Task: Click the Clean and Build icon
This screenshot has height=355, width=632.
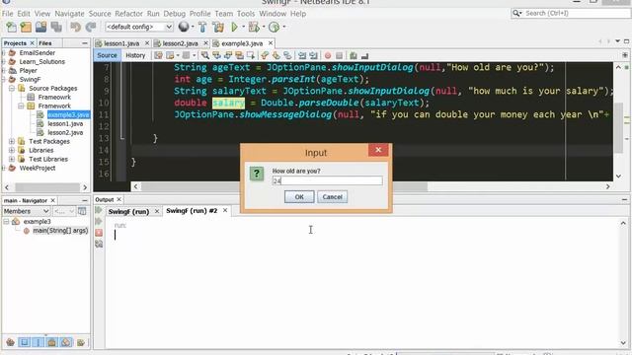Action: [218, 27]
